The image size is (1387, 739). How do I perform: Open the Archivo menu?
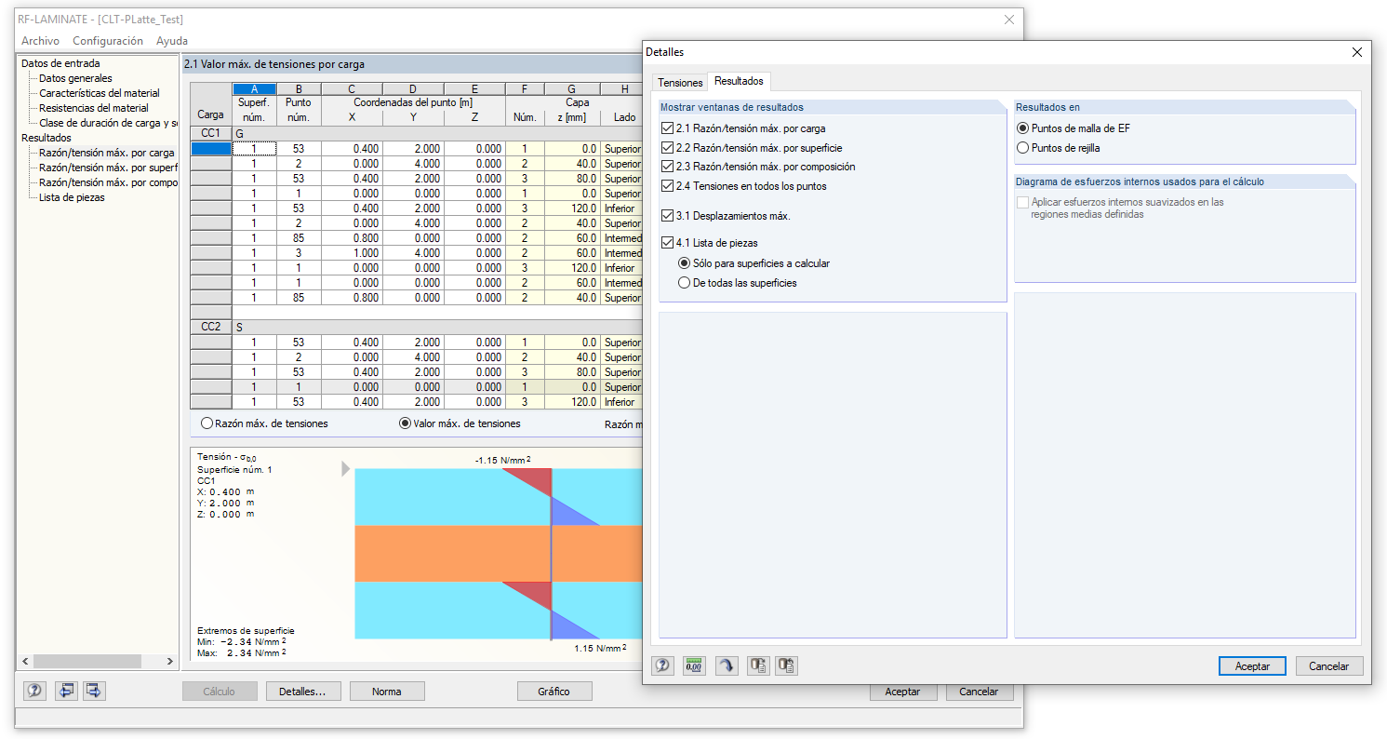coord(40,41)
